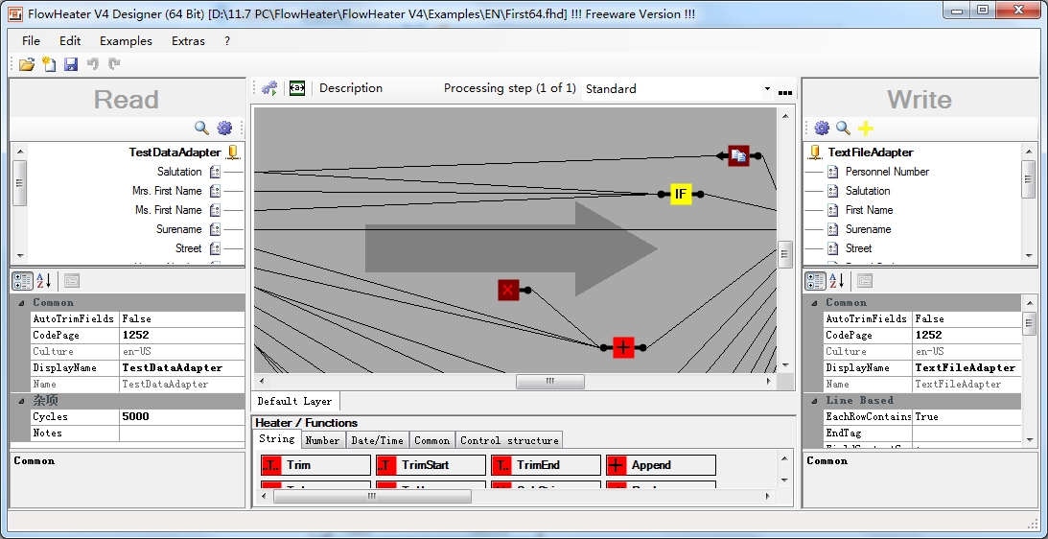1048x539 pixels.
Task: Open Read adapter settings with the gear icon
Action: click(224, 127)
